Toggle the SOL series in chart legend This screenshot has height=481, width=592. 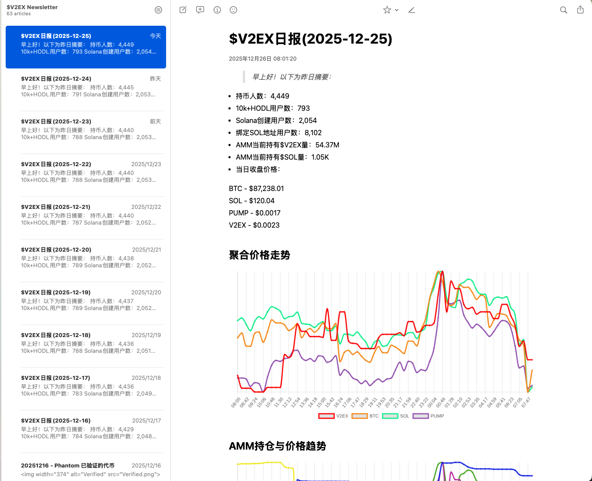396,416
